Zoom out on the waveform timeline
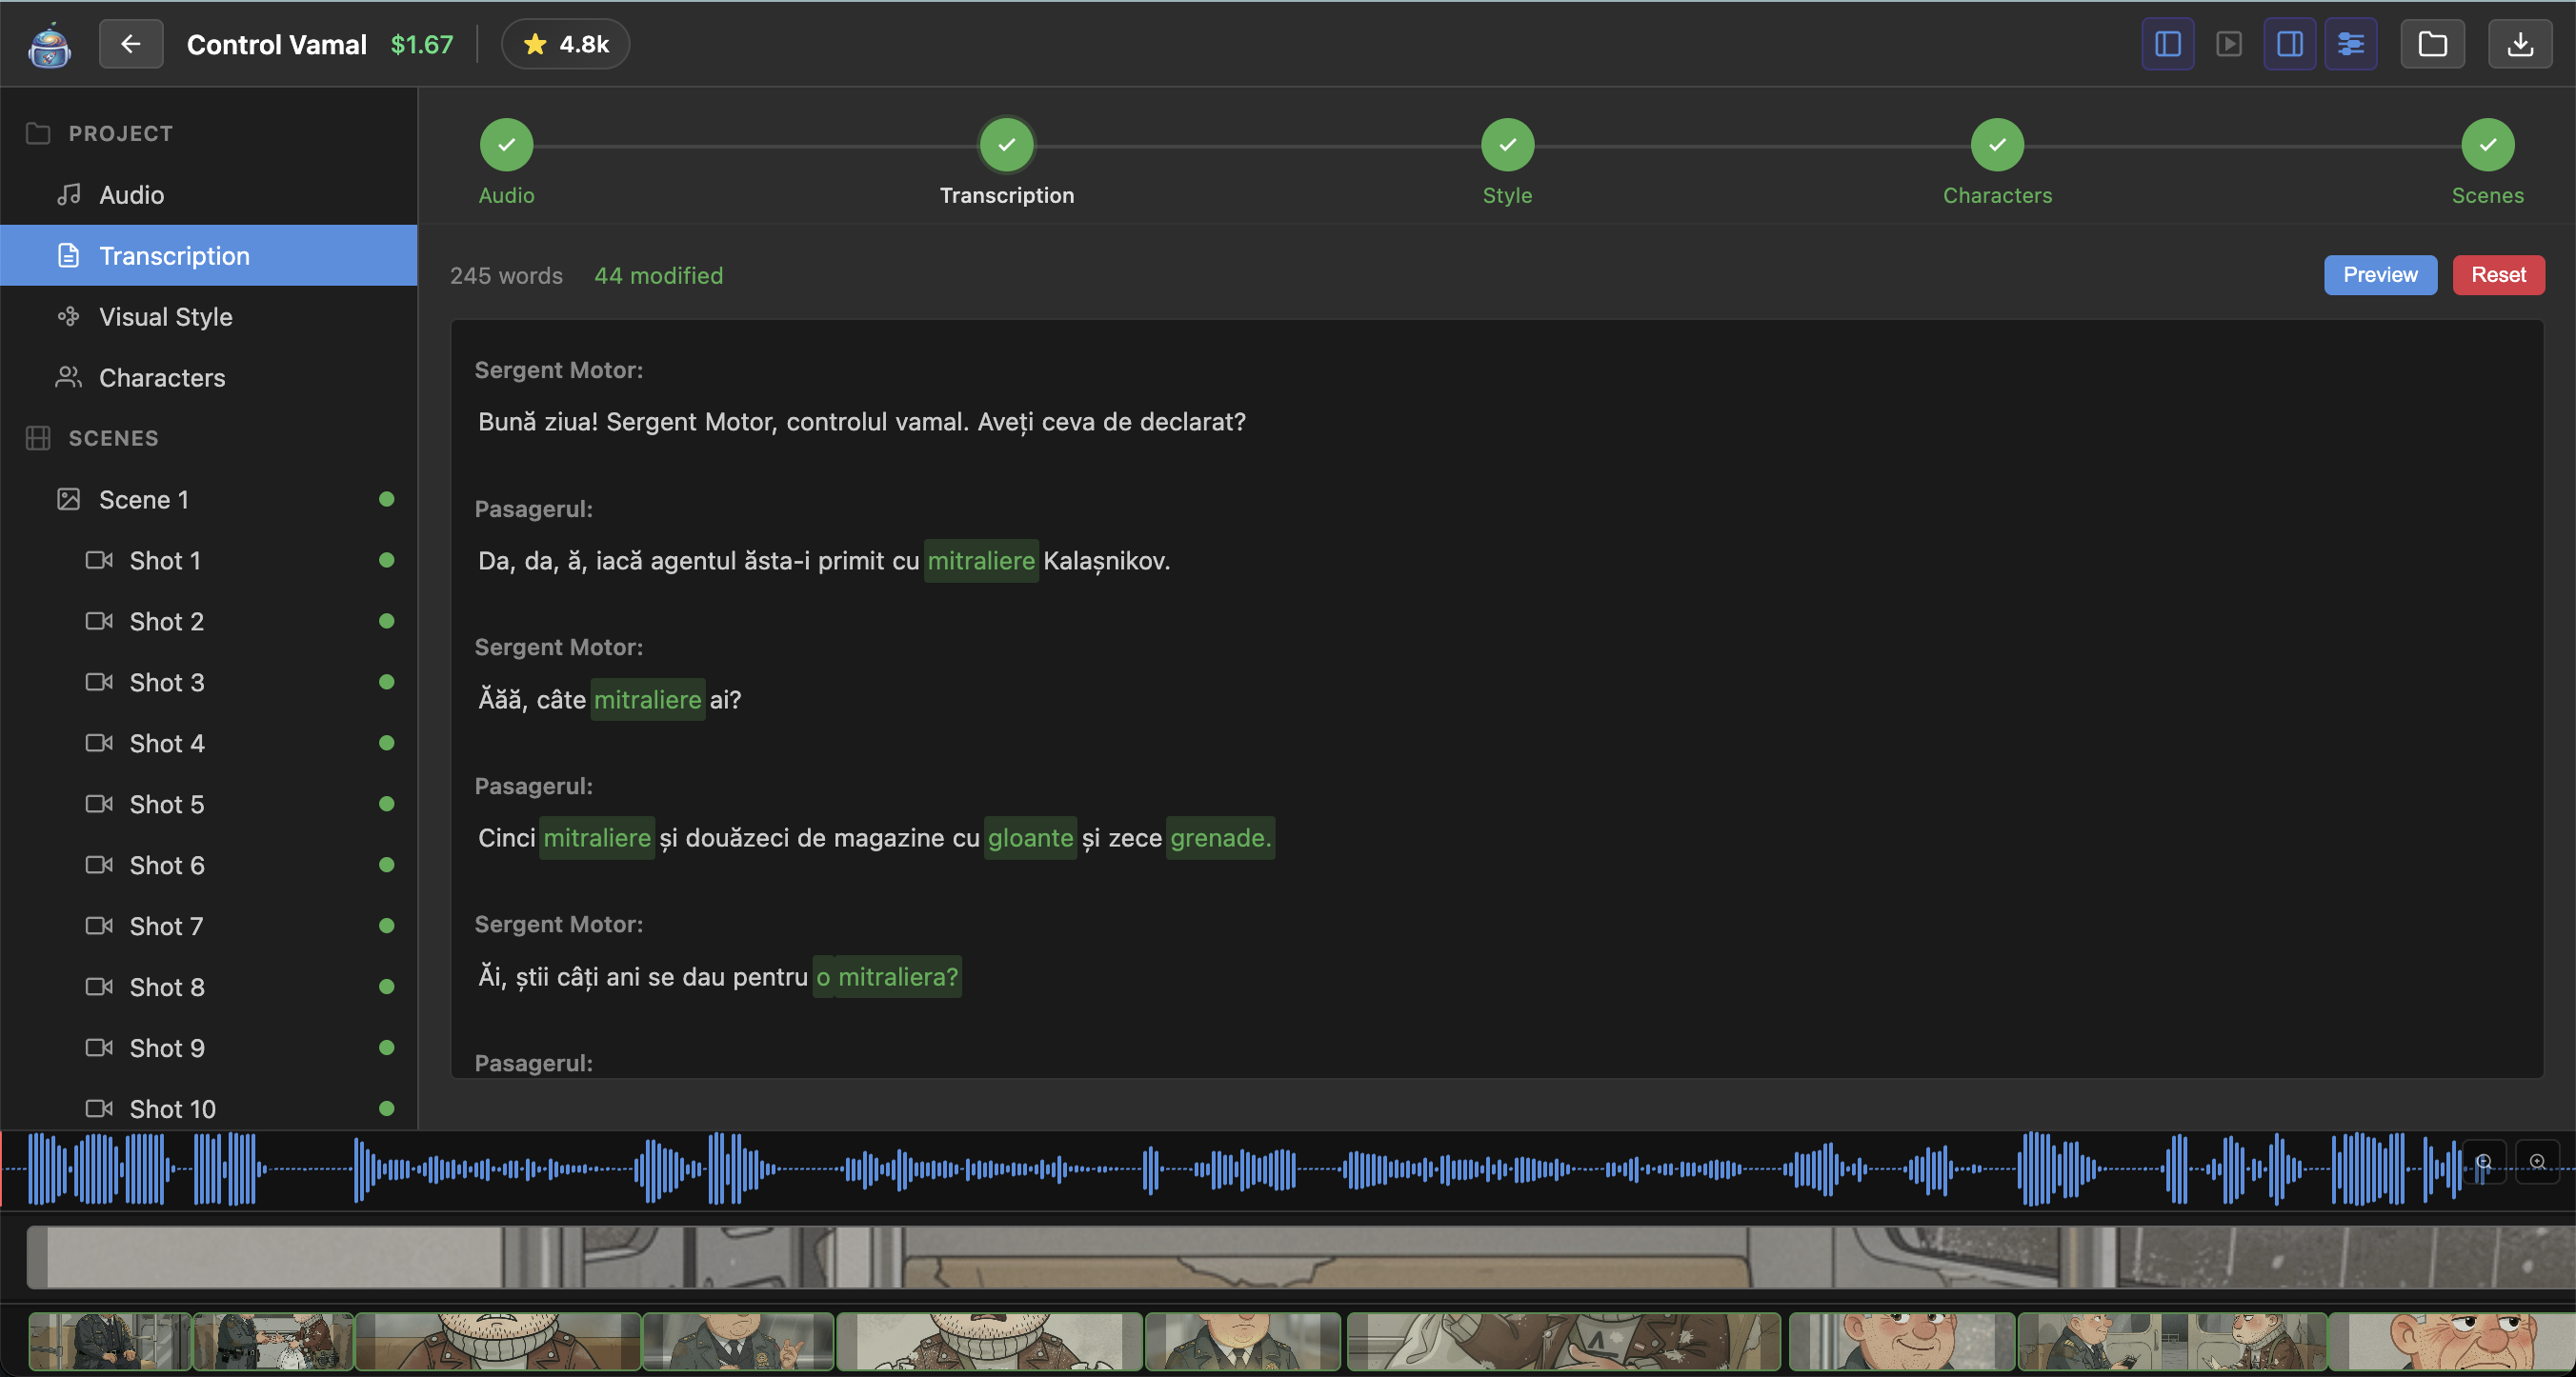This screenshot has width=2576, height=1377. (x=2483, y=1161)
